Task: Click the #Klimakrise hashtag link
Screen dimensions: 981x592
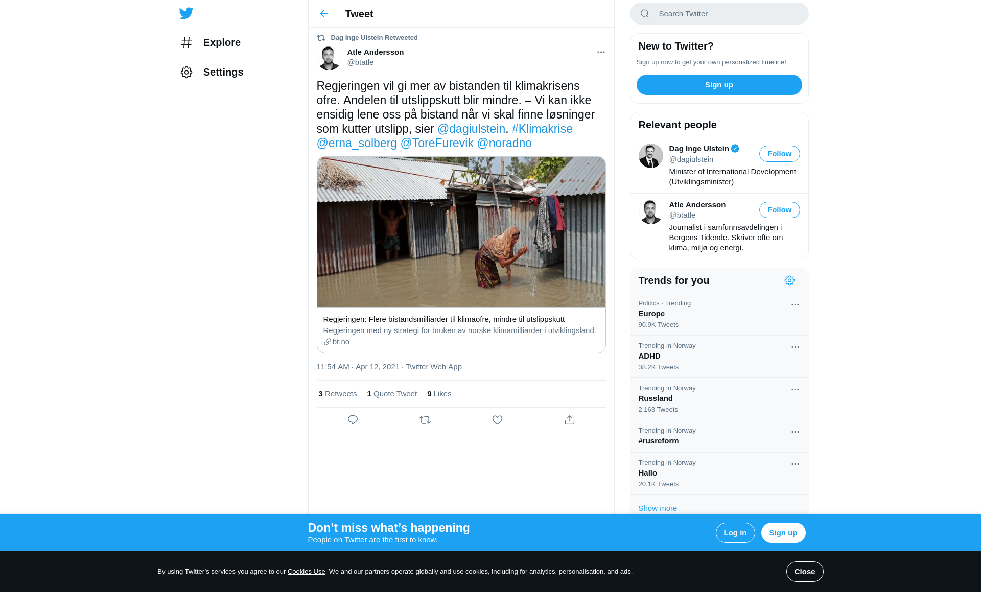Action: click(x=542, y=129)
